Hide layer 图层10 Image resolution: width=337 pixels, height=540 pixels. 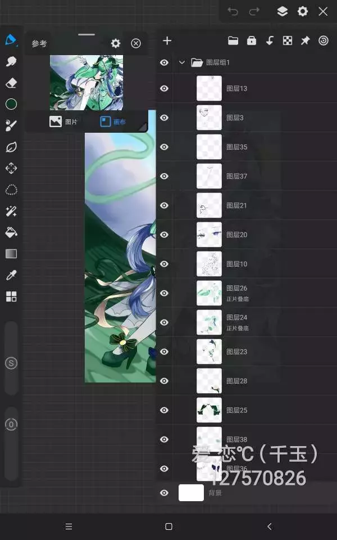click(x=165, y=264)
